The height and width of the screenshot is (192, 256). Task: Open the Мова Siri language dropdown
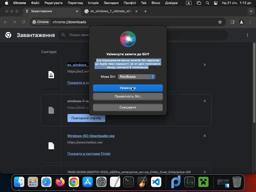(136, 77)
